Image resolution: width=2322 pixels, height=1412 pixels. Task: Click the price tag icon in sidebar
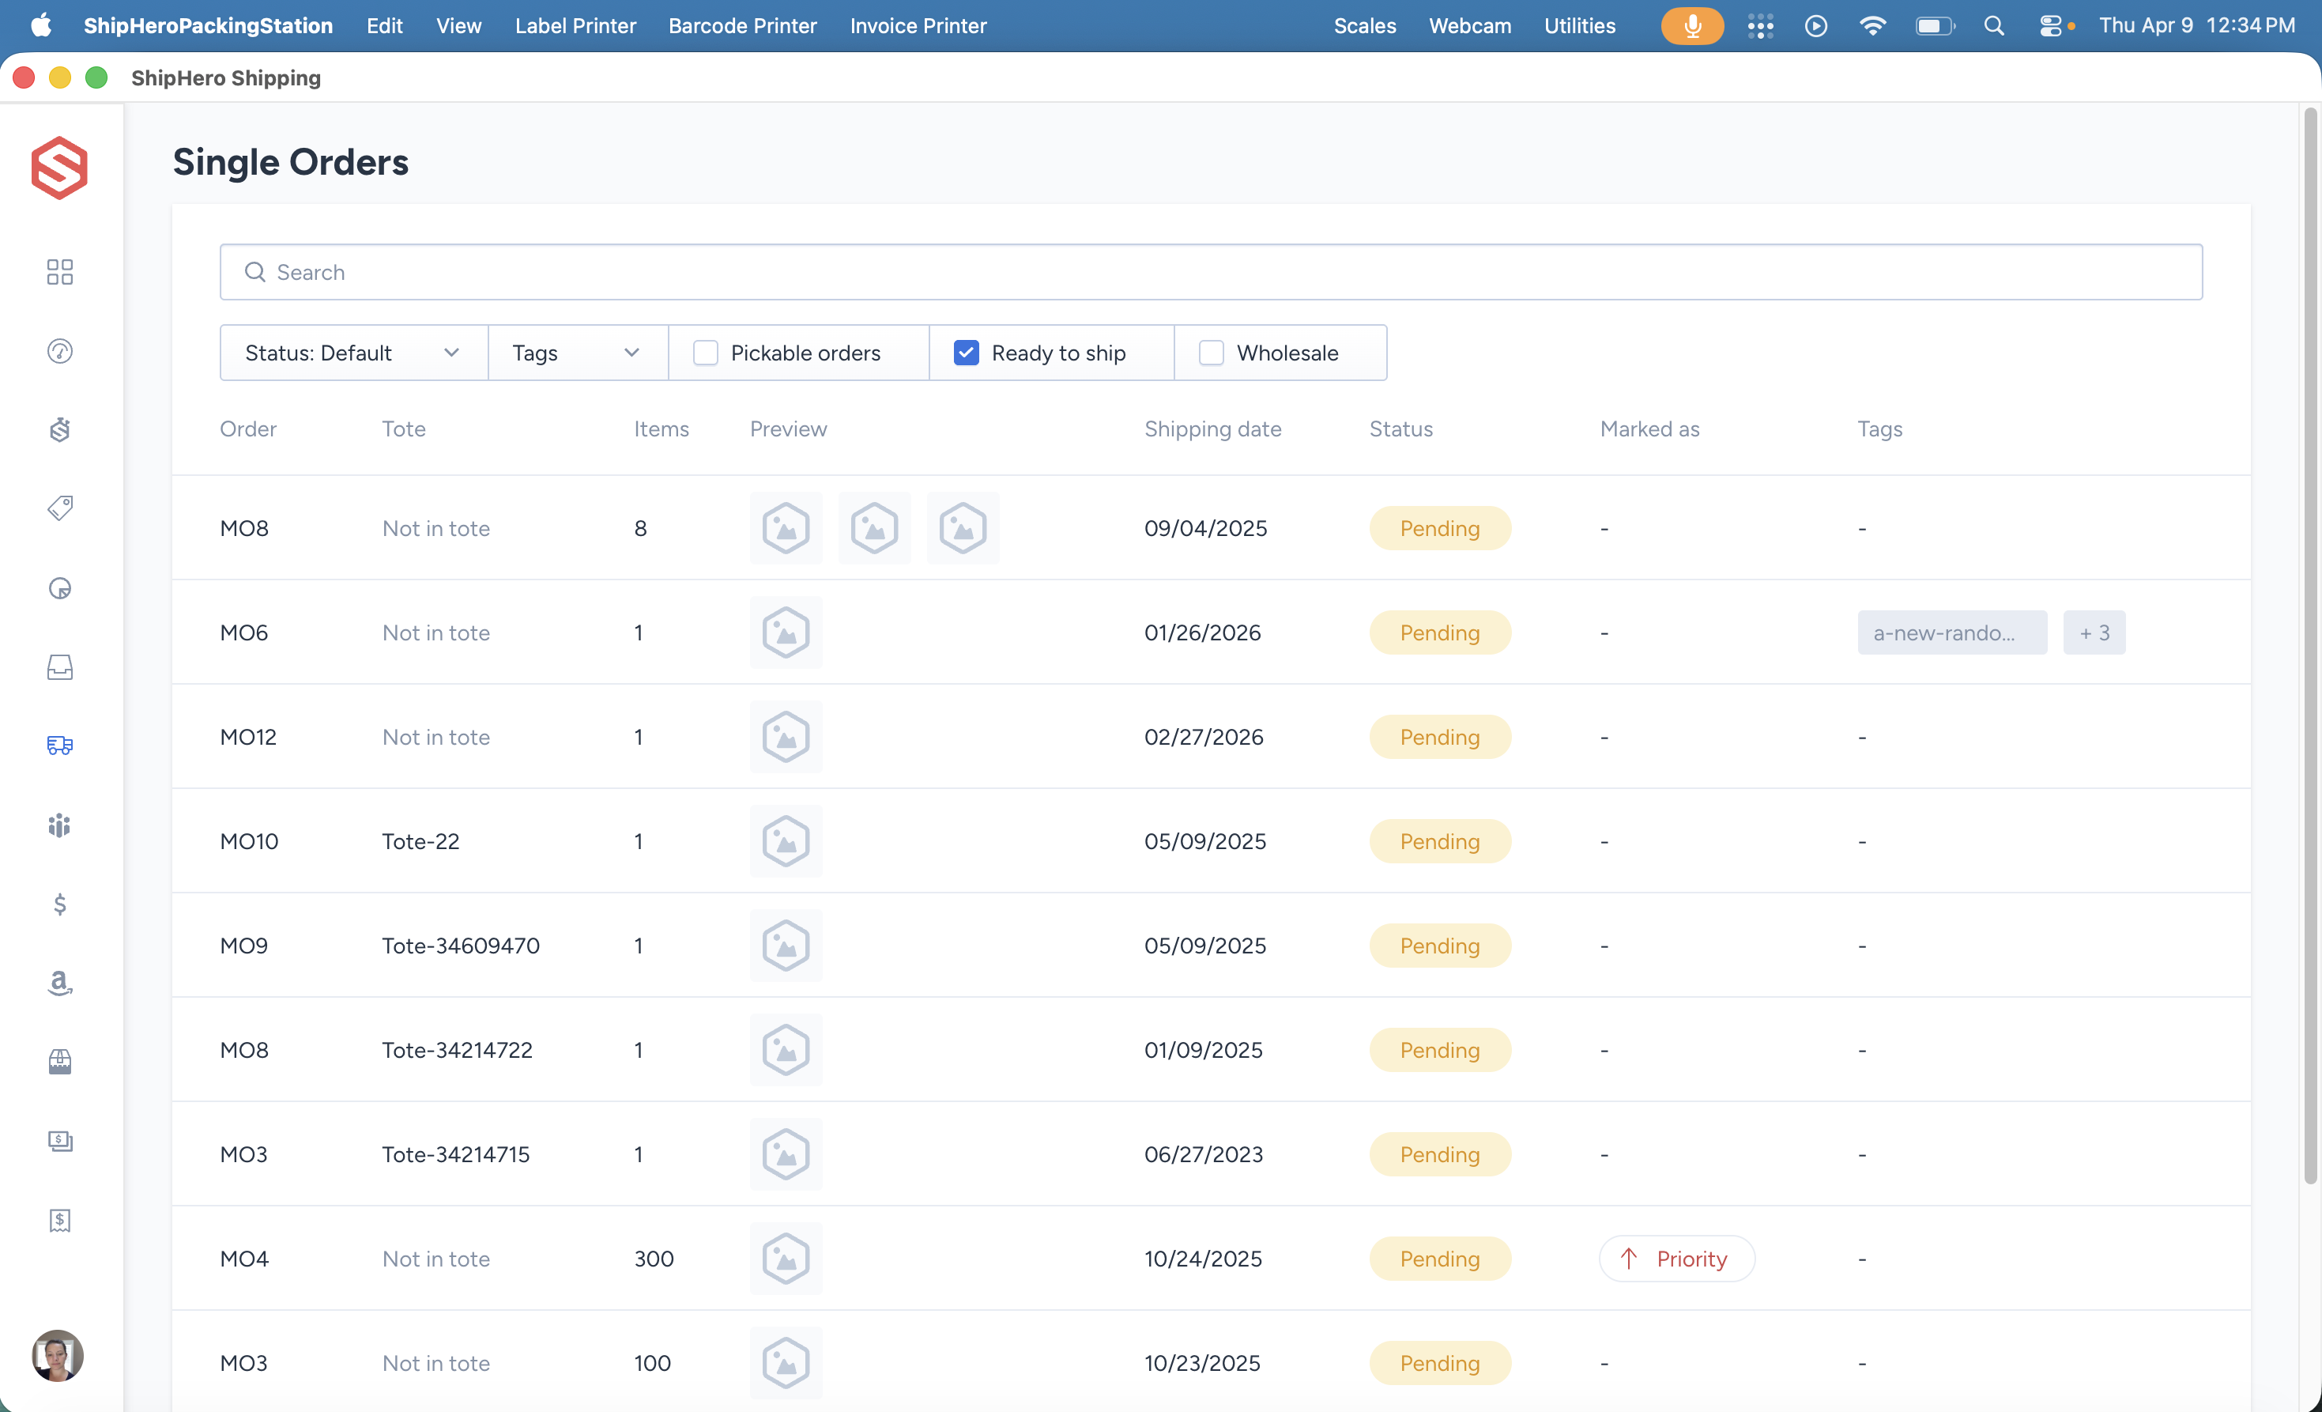(x=59, y=509)
